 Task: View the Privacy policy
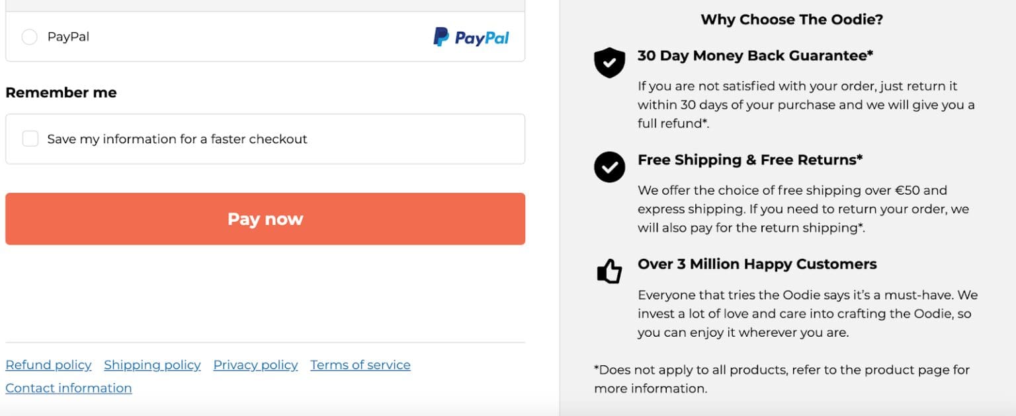point(255,364)
